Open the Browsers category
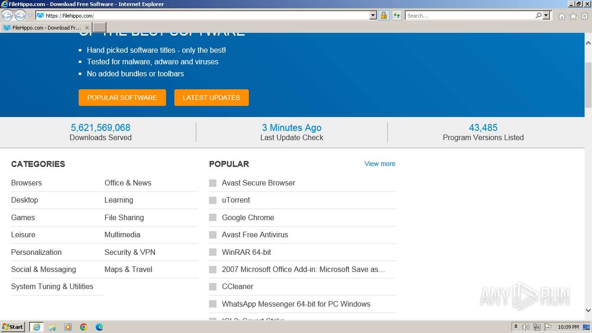This screenshot has width=592, height=333. click(x=26, y=183)
